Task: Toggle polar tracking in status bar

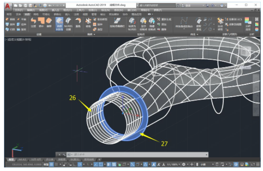Action: [x=80, y=165]
